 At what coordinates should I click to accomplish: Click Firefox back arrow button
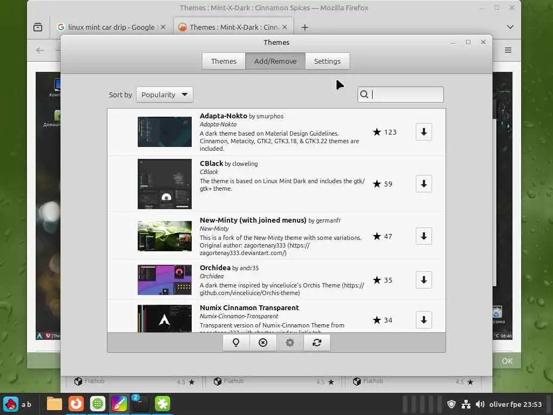(x=40, y=50)
